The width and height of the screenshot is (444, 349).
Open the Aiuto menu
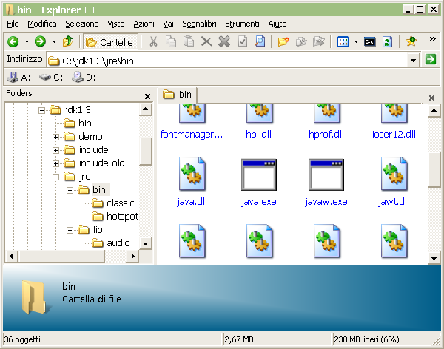click(x=277, y=24)
